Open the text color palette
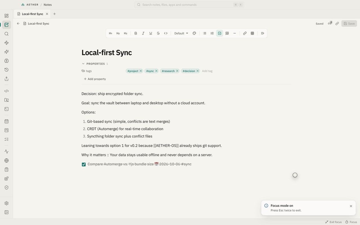 click(x=194, y=33)
